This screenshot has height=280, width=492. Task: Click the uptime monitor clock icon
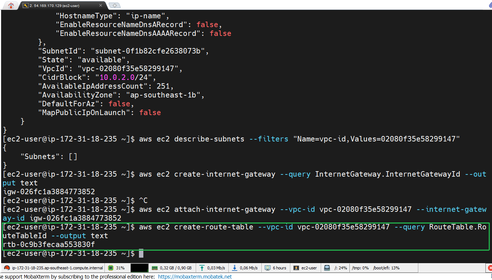click(x=268, y=268)
